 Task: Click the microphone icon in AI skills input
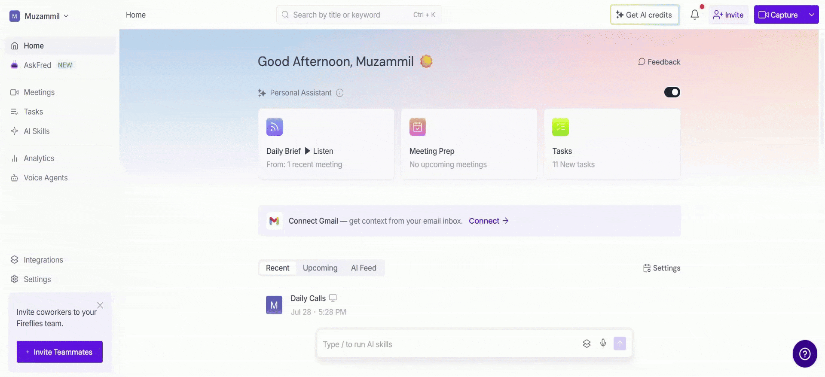pyautogui.click(x=603, y=343)
